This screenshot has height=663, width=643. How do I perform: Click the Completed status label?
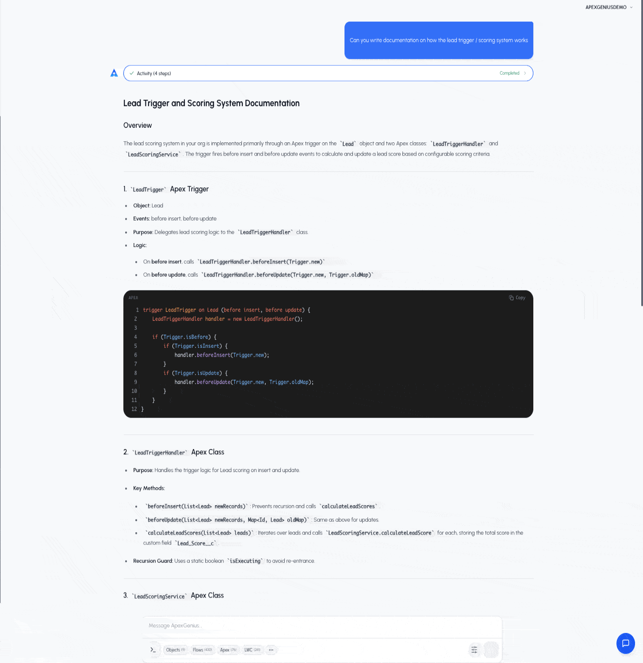tap(509, 73)
